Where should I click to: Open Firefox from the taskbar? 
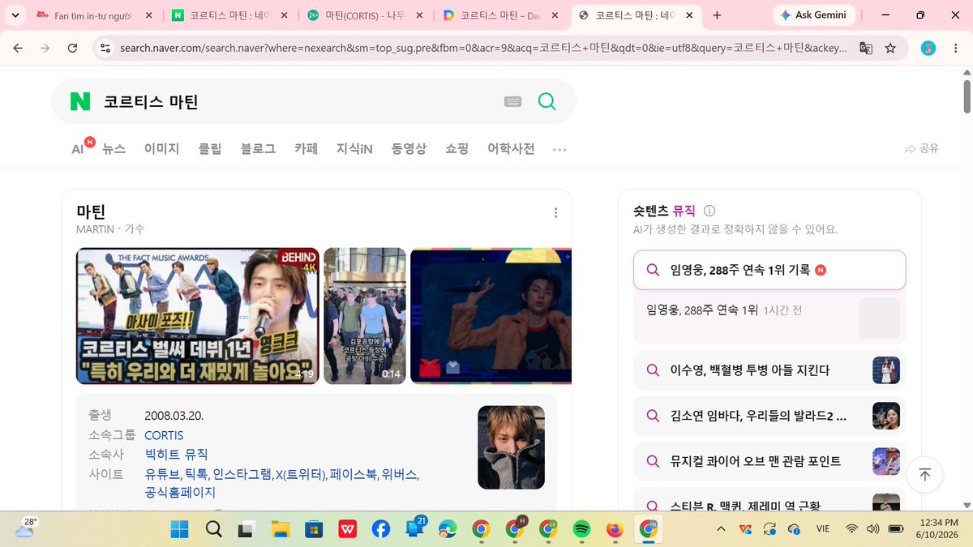pyautogui.click(x=615, y=529)
